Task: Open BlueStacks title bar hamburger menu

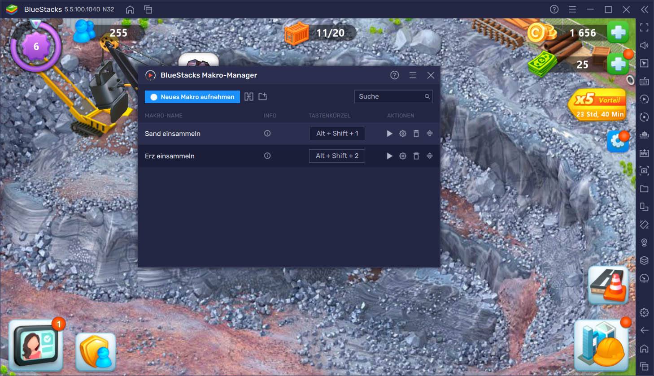Action: click(572, 9)
